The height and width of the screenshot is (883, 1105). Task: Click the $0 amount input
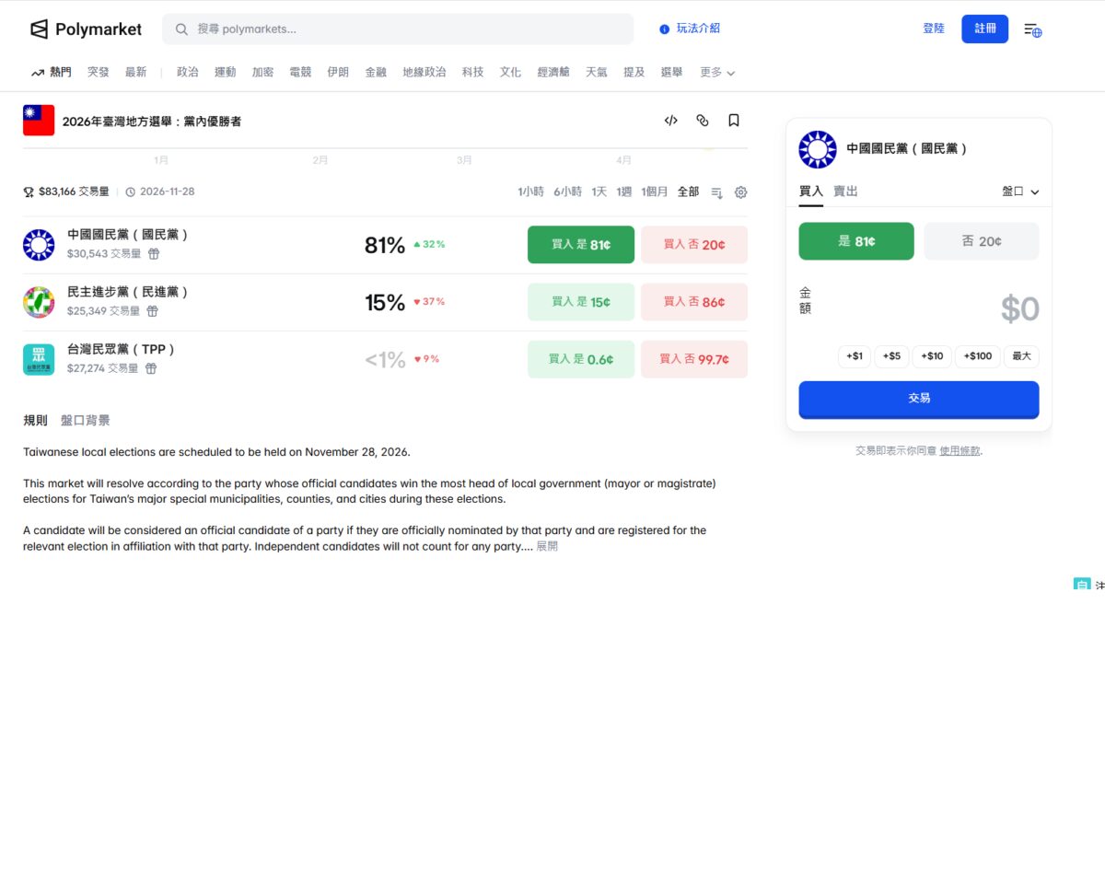(1019, 309)
